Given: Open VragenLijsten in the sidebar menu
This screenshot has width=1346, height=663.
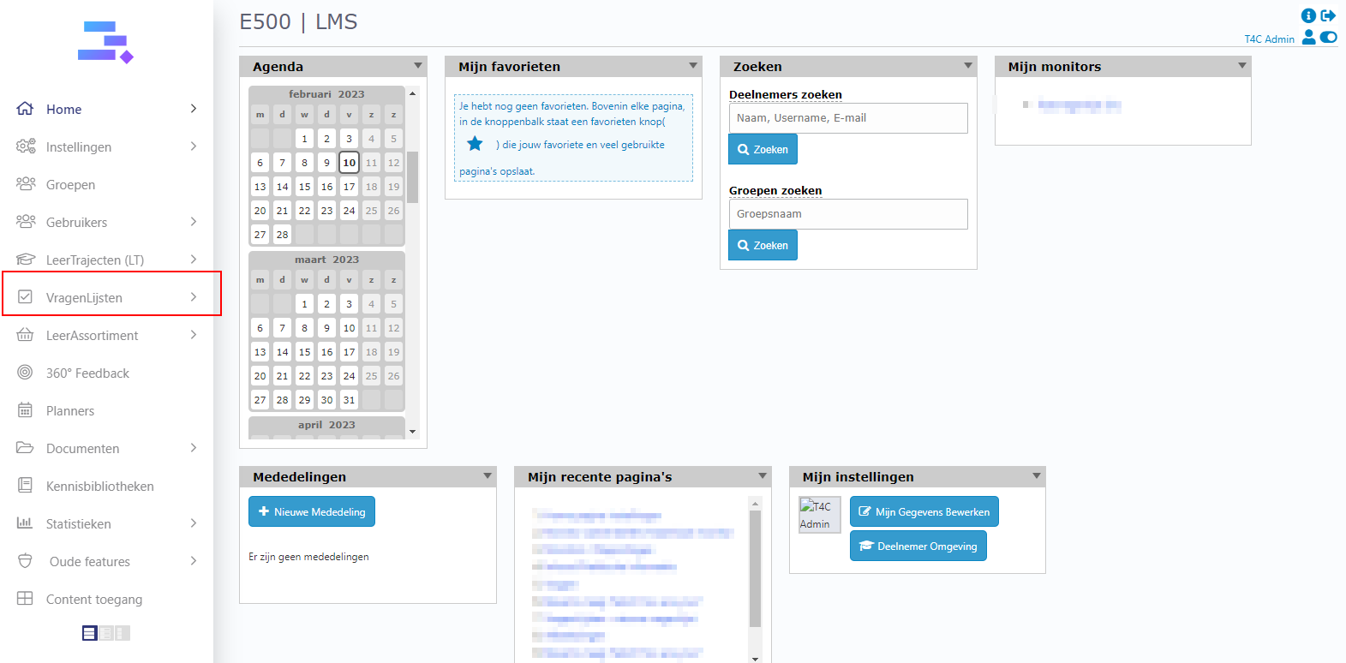Looking at the screenshot, I should pos(84,297).
